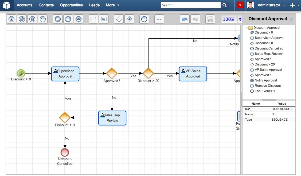
Task: Select the Discount > 20 gateway diamond
Action: click(148, 73)
